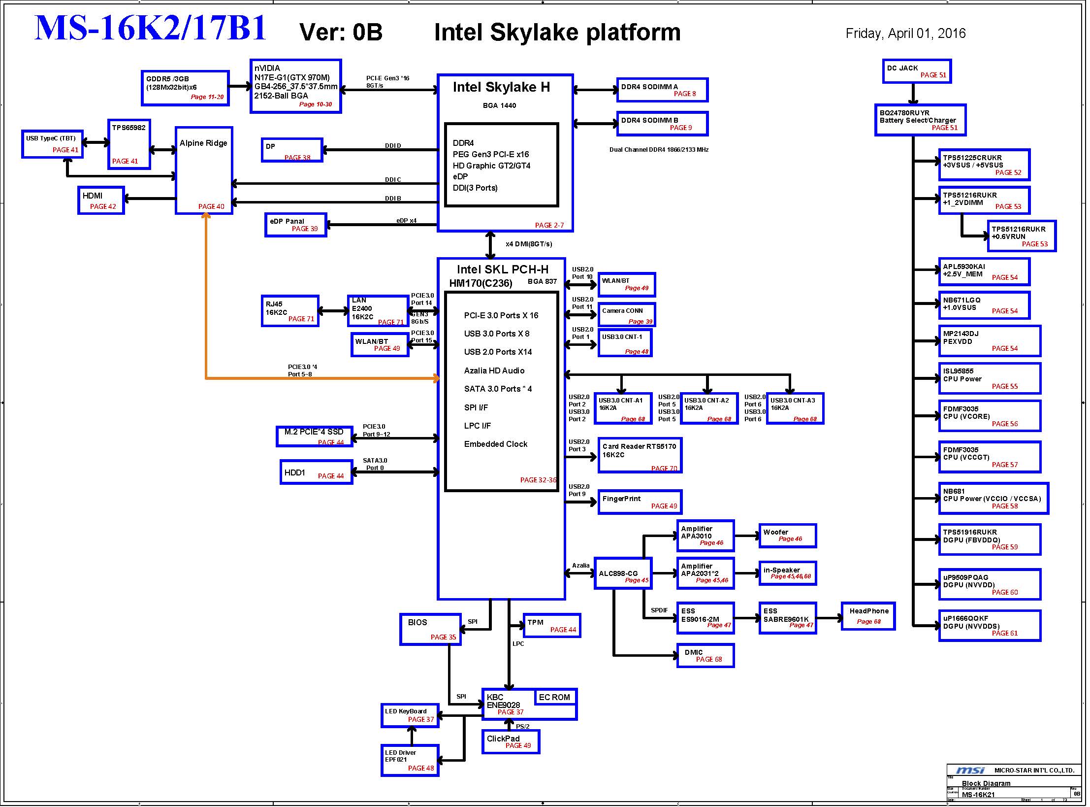Click the "TPS51916RUKR" DGPU block
Screen dimensions: 1090x807
click(990, 539)
